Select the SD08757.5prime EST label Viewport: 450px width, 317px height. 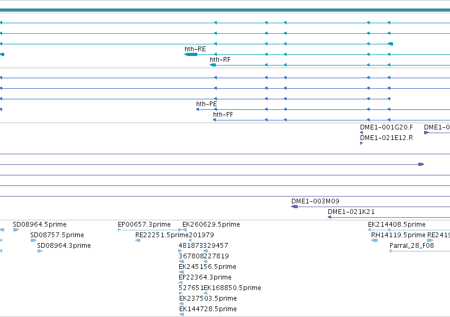point(57,235)
